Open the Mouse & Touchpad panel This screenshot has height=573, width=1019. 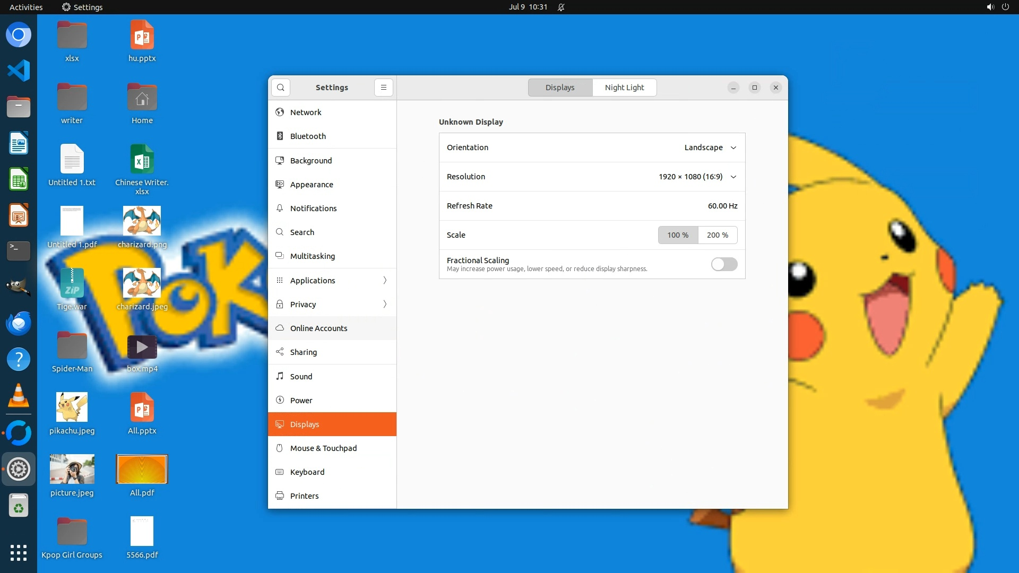[x=323, y=448]
